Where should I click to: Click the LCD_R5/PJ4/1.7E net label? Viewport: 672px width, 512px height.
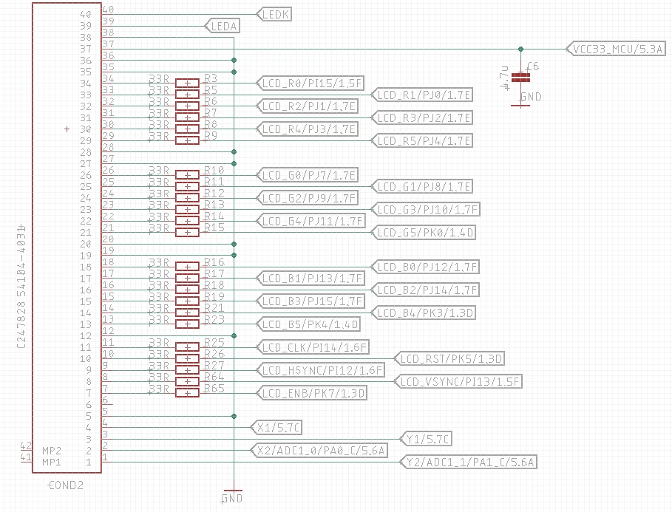pyautogui.click(x=422, y=140)
